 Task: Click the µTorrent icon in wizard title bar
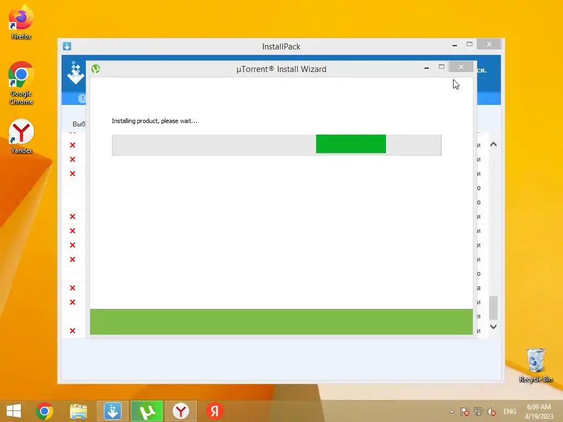[x=96, y=69]
